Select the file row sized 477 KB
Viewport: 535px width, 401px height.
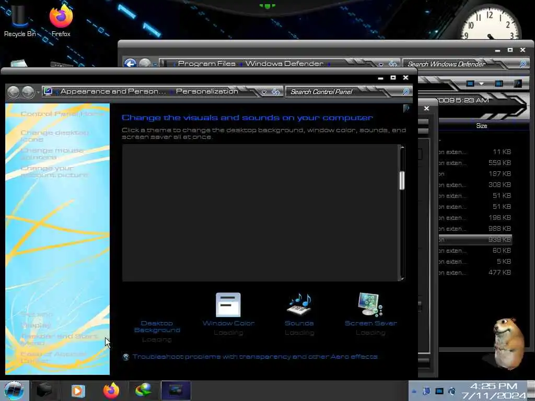475,273
